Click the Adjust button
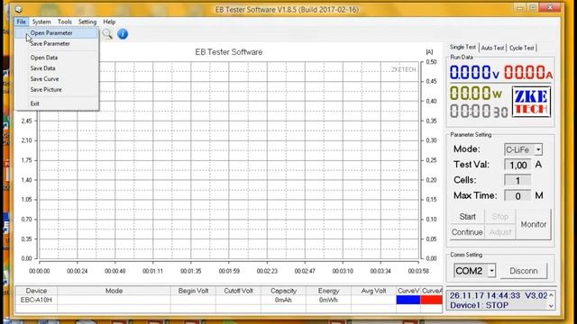 tap(500, 232)
